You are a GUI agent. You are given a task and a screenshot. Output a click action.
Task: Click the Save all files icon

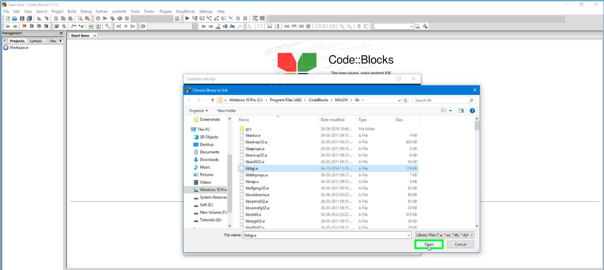[29, 19]
